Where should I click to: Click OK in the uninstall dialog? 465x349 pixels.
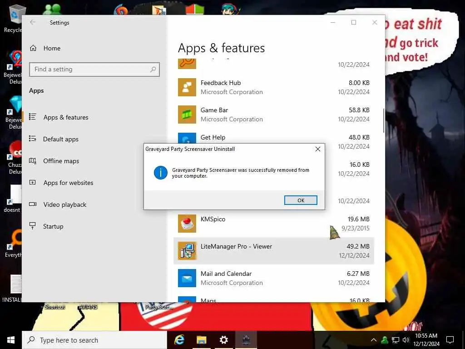click(301, 200)
